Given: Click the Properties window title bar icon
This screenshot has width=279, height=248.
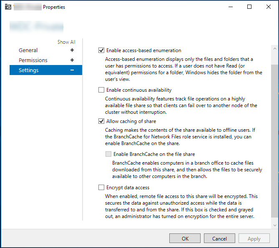Looking at the screenshot, I should [8, 7].
